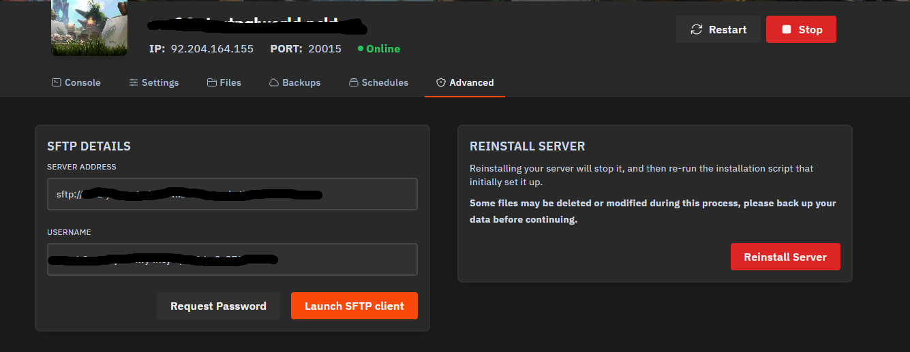Click the terminal icon beside Console
The width and height of the screenshot is (910, 352).
[57, 82]
